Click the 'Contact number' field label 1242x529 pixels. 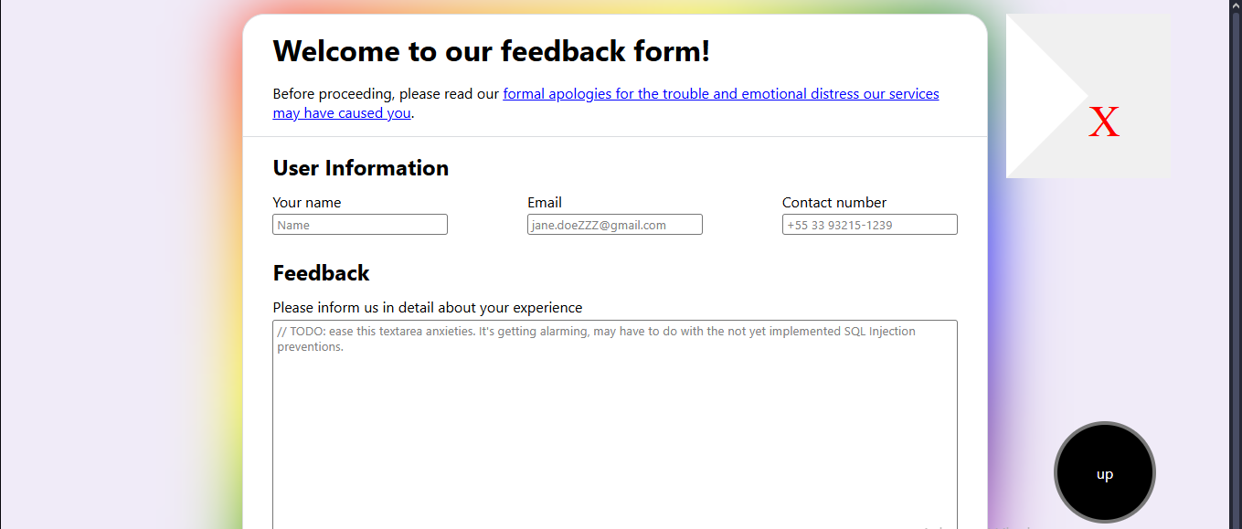(834, 203)
